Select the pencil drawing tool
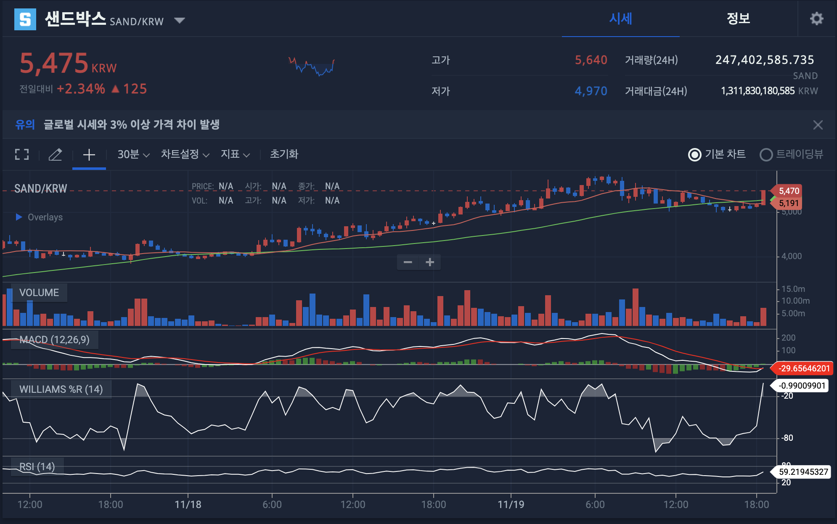837x524 pixels. tap(55, 154)
